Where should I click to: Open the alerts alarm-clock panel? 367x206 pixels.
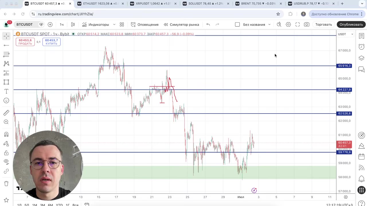coord(362,47)
